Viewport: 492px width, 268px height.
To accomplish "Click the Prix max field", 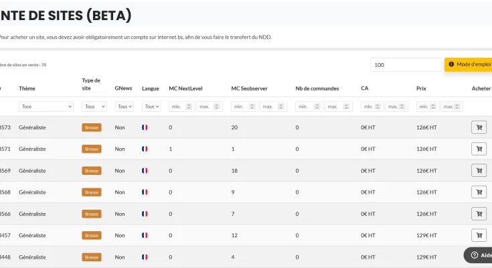I will point(452,107).
